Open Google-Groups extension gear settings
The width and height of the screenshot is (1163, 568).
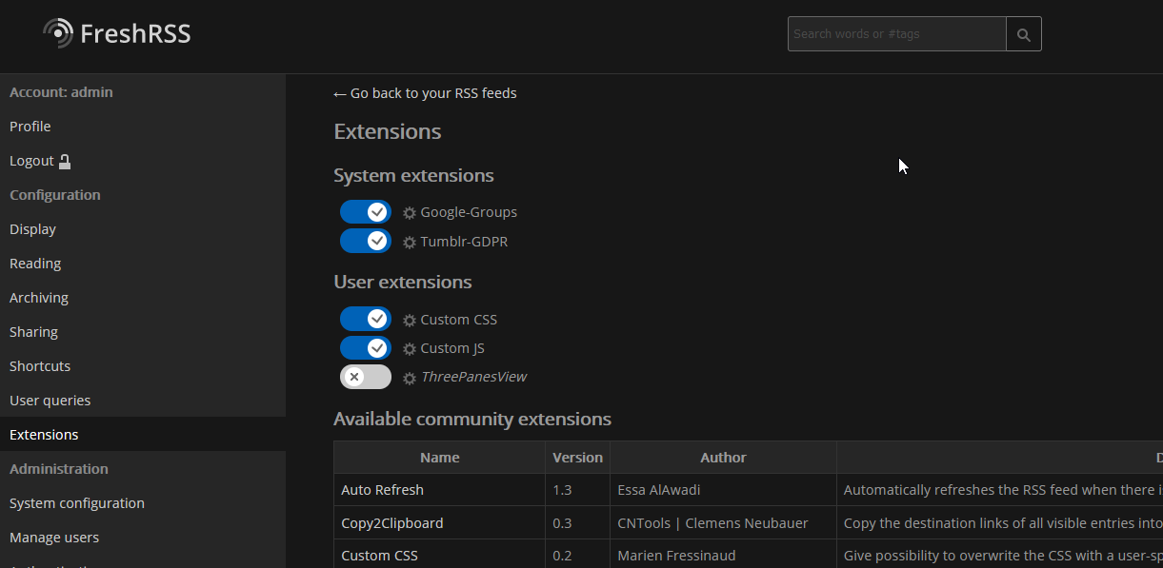point(410,213)
